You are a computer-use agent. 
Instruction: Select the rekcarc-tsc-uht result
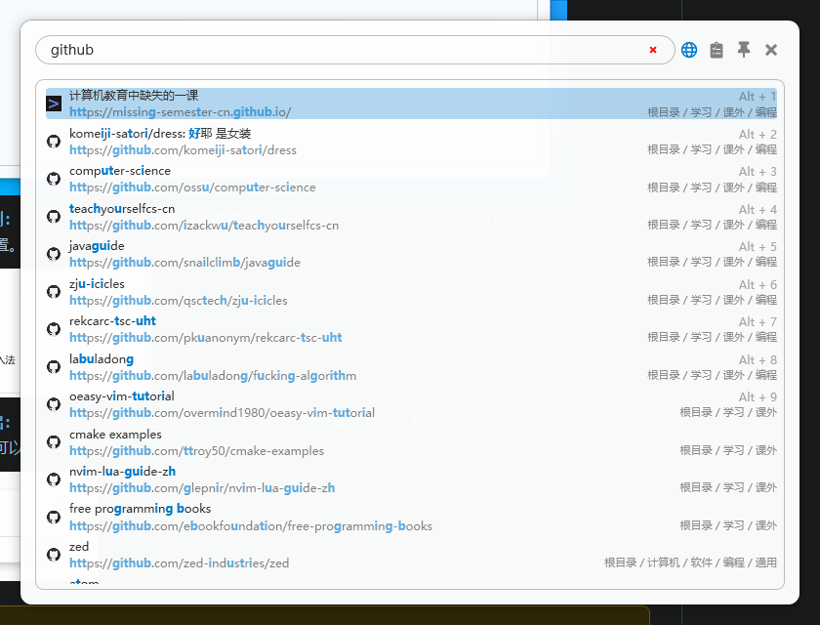click(112, 321)
